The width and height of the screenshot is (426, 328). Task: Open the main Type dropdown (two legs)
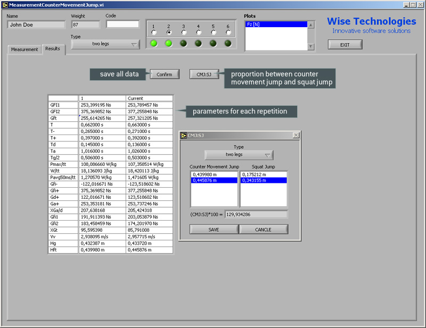105,44
